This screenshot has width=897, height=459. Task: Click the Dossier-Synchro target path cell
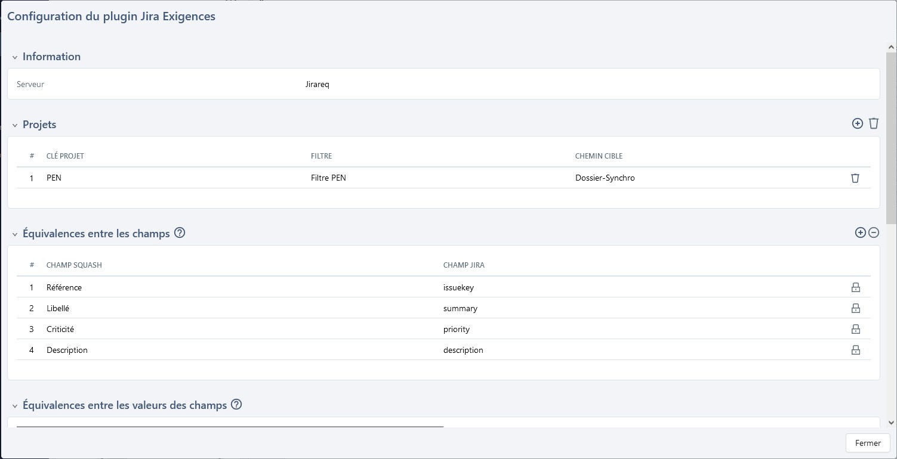pyautogui.click(x=605, y=178)
